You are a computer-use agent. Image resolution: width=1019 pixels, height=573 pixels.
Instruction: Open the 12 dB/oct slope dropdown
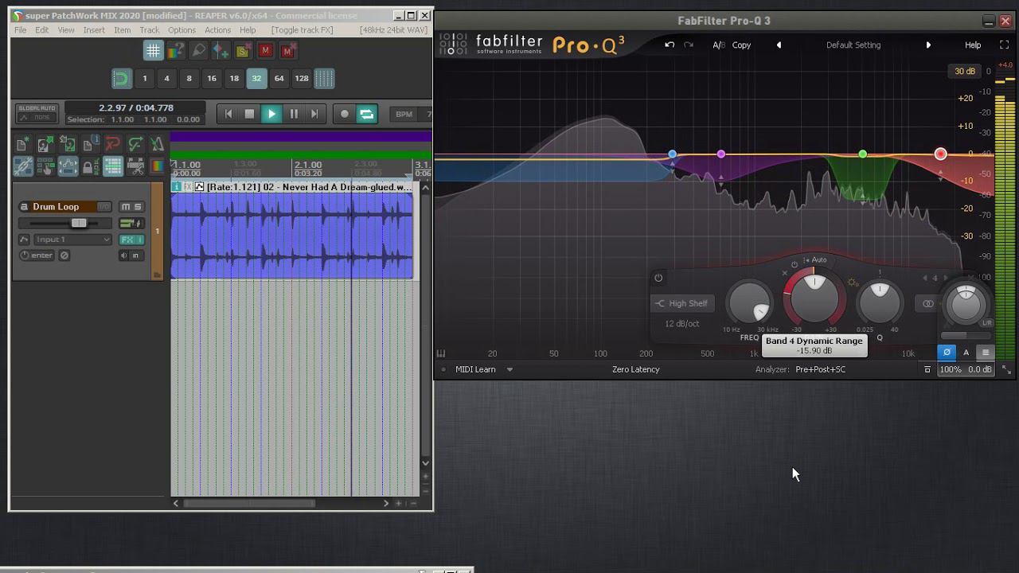[682, 324]
